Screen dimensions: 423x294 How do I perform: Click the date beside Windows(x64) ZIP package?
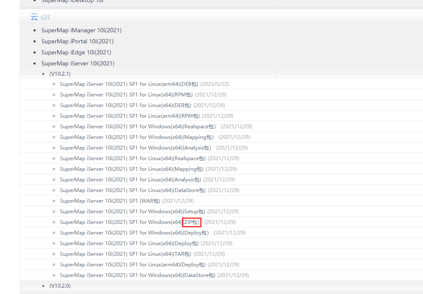point(220,222)
